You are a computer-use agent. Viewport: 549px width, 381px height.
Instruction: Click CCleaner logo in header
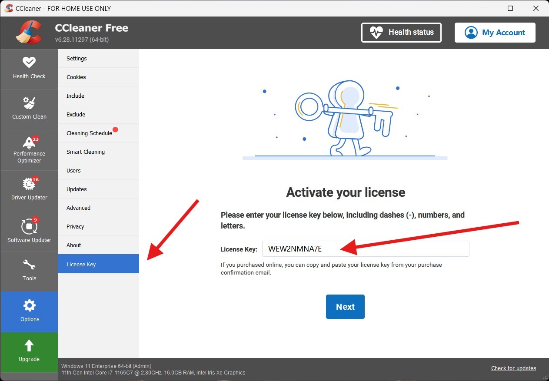point(29,33)
